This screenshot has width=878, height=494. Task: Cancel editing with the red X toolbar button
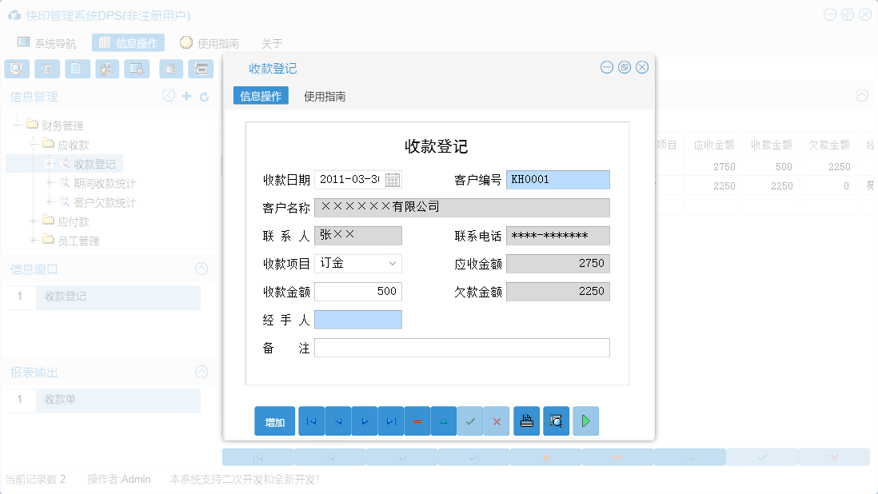[497, 421]
